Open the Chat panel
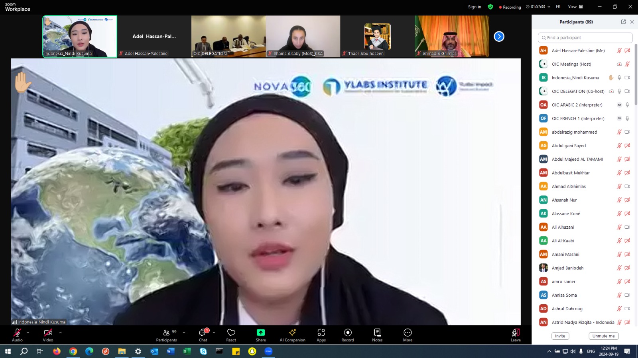The image size is (638, 358). [x=203, y=335]
